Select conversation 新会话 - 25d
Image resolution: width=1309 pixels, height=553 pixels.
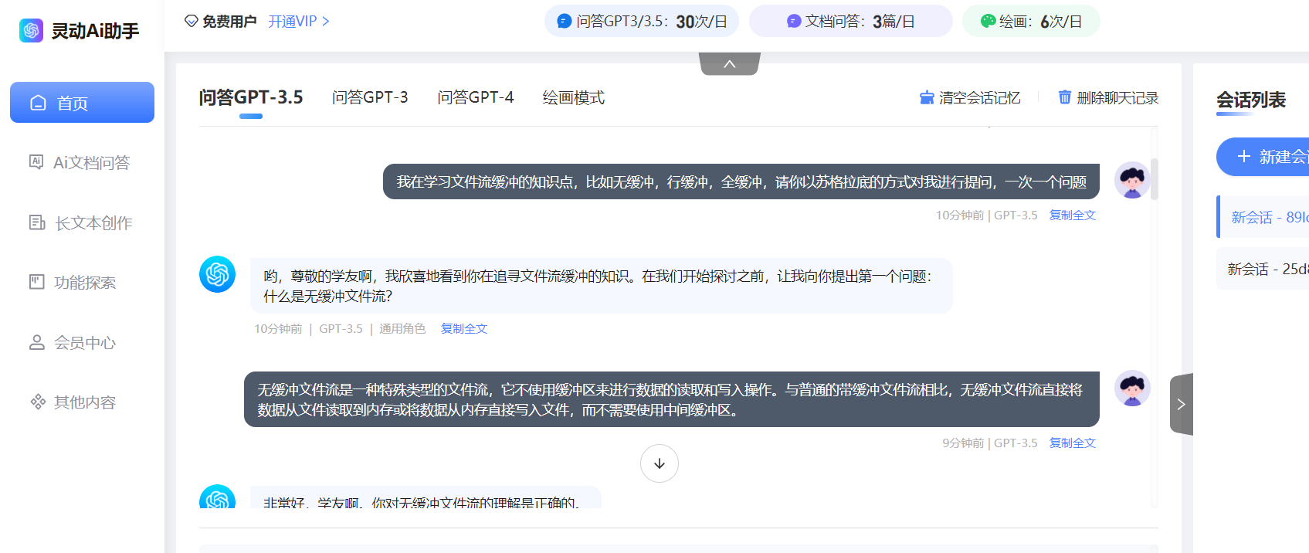(1263, 269)
